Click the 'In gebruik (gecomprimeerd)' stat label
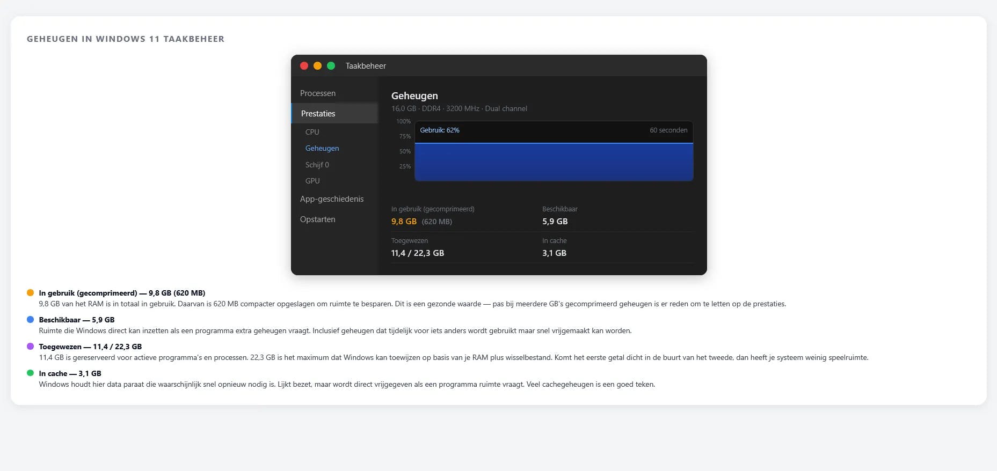Viewport: 997px width, 471px height. (433, 209)
